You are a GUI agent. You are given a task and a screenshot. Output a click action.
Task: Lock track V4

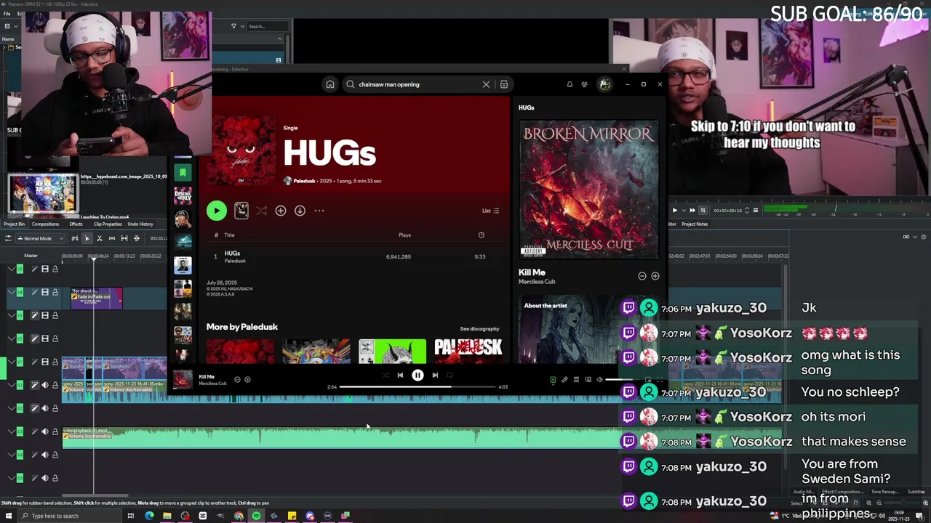[55, 292]
